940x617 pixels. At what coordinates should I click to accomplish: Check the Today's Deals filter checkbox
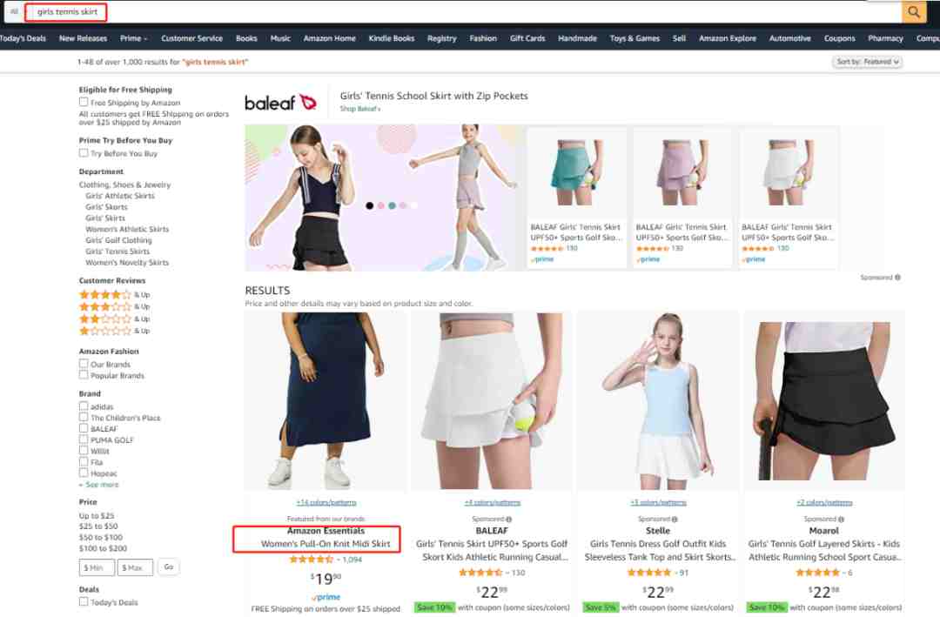click(84, 601)
